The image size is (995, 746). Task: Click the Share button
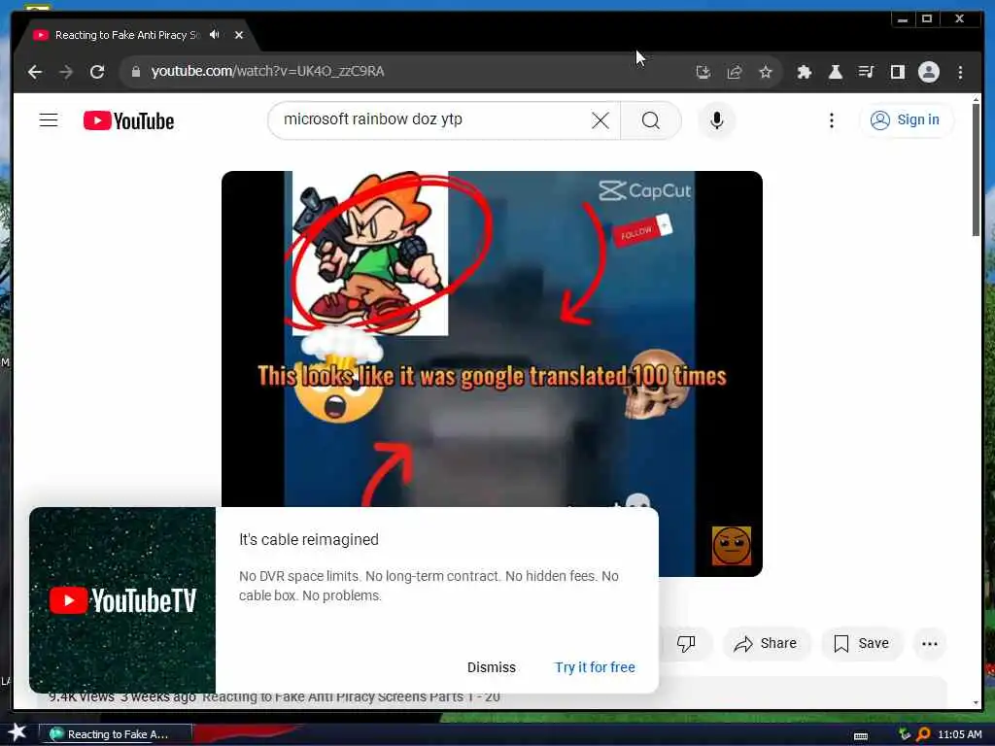click(x=765, y=643)
